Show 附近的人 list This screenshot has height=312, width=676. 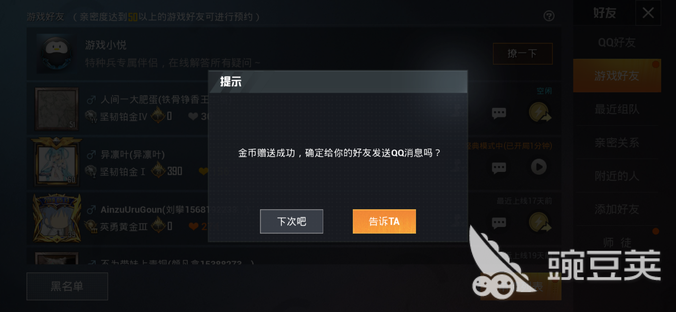(617, 176)
